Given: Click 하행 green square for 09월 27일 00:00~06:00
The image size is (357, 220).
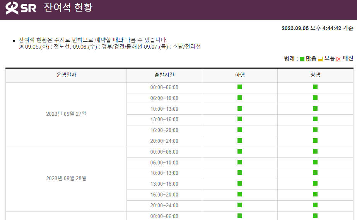Looking at the screenshot, I should (x=240, y=87).
